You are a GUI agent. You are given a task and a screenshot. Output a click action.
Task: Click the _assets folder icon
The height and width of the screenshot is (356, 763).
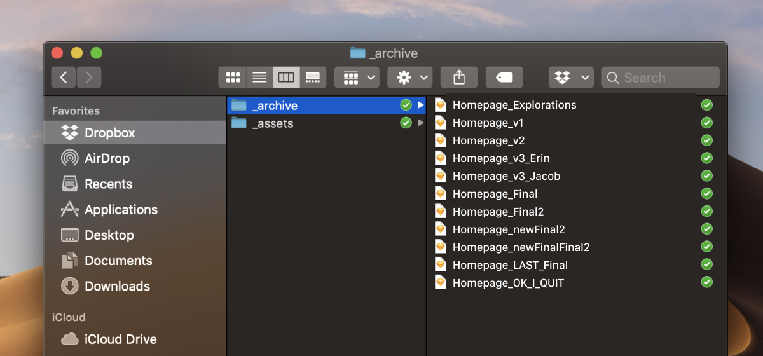238,123
